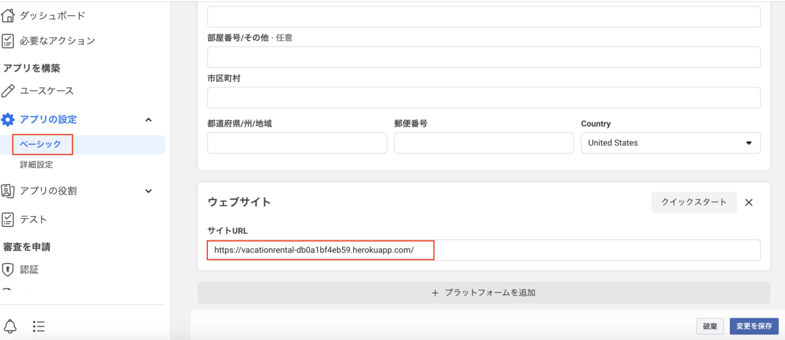Click the 郵便番号 input field
785x340 pixels.
coord(484,143)
